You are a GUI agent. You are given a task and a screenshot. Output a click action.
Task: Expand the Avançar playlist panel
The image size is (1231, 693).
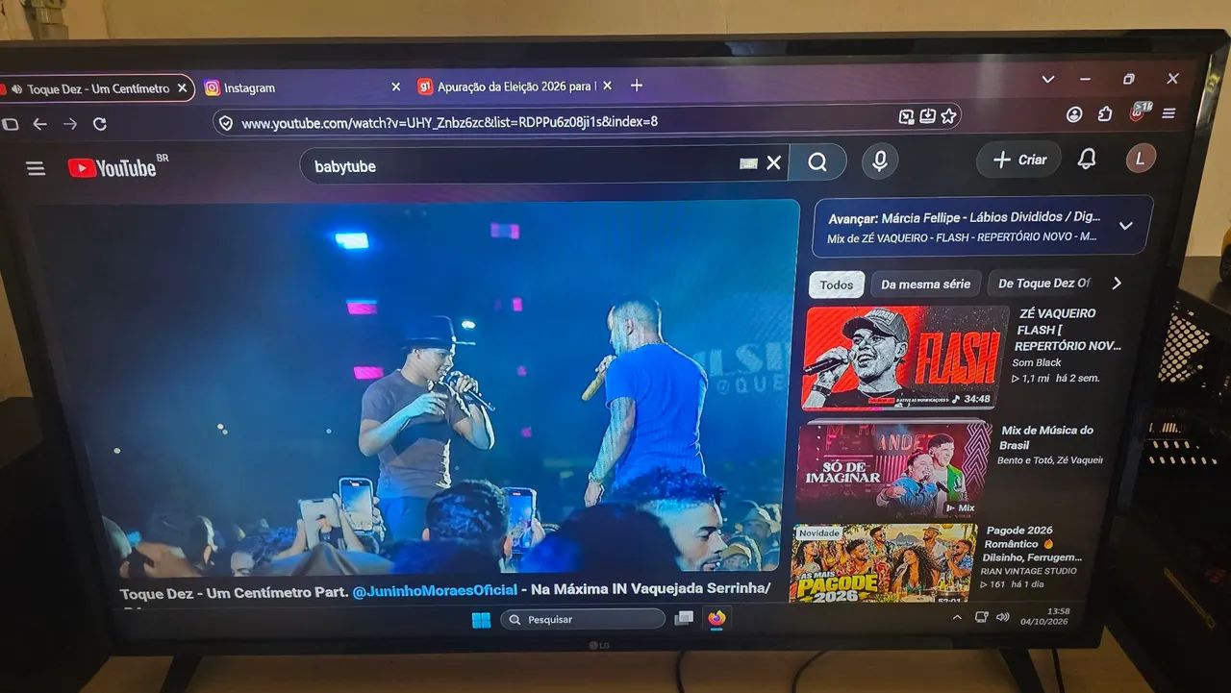coord(1126,226)
